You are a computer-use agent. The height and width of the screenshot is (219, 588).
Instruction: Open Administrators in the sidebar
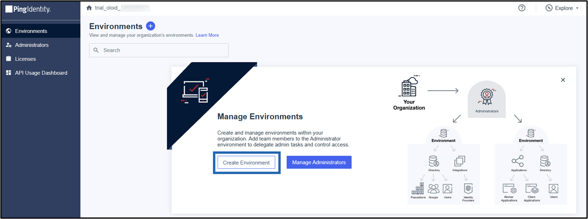[x=41, y=45]
